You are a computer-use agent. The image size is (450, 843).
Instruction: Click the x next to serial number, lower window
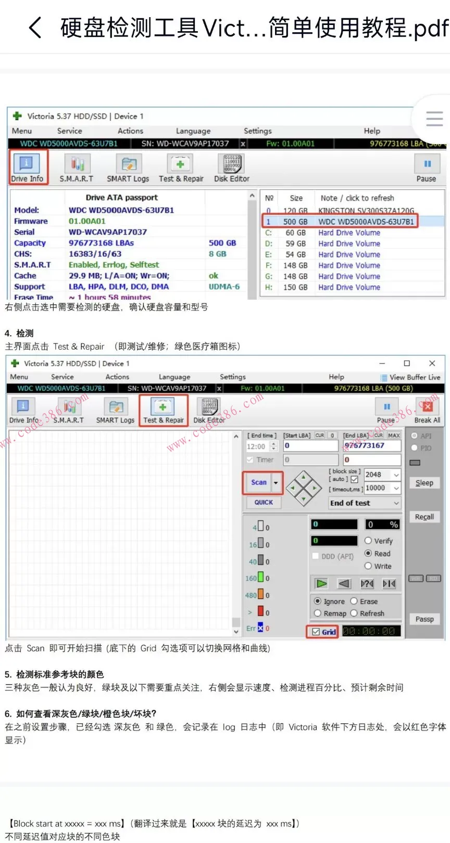219,388
